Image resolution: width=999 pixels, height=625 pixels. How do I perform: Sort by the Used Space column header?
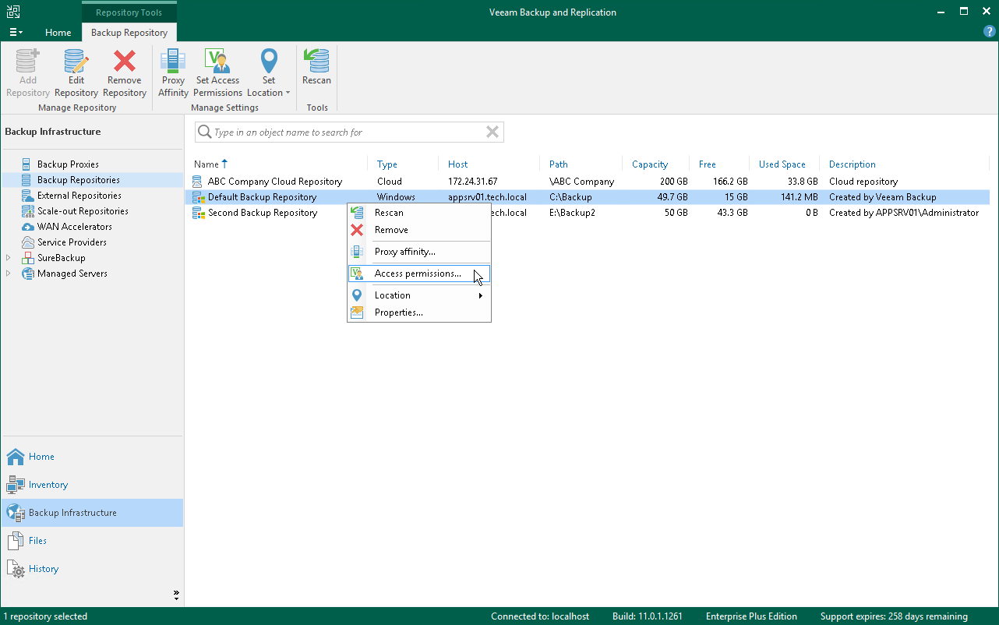click(x=782, y=164)
